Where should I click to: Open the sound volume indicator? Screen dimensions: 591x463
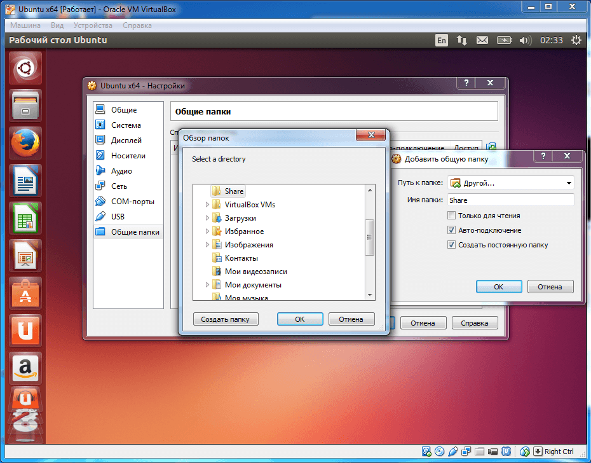point(525,40)
